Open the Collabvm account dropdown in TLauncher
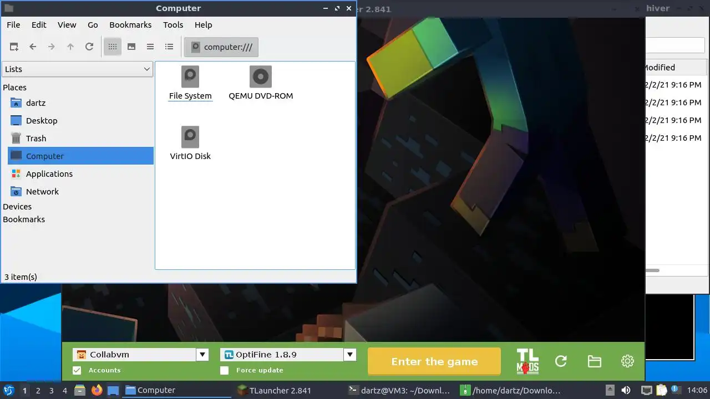 coord(202,355)
